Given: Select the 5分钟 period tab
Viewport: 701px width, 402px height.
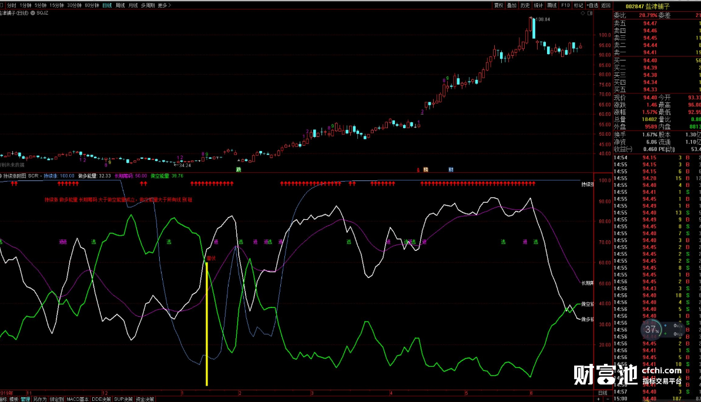Looking at the screenshot, I should coord(41,5).
